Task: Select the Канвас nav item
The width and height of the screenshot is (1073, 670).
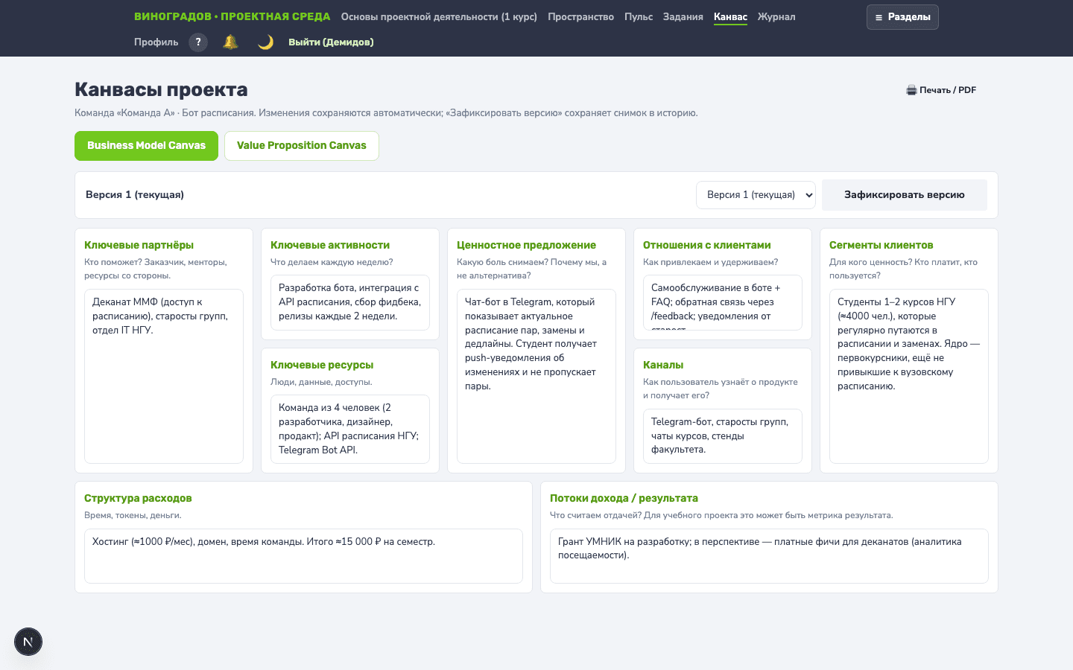Action: point(730,16)
